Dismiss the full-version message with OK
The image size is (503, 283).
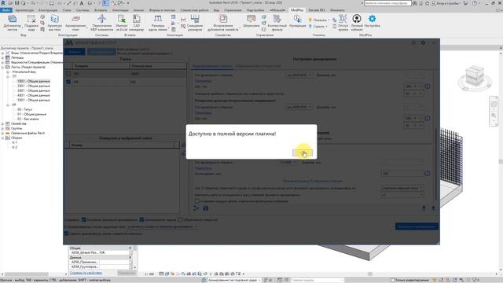click(x=303, y=153)
